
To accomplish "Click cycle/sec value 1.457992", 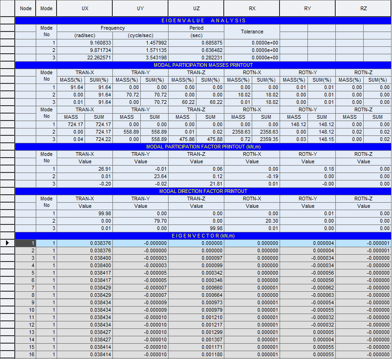I will [141, 43].
